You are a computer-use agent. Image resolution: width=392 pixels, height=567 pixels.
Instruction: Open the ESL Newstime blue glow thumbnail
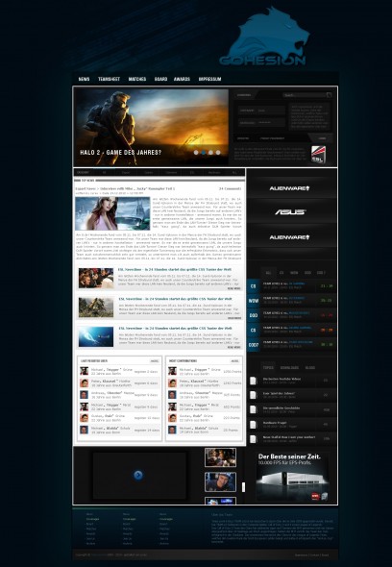pyautogui.click(x=96, y=336)
